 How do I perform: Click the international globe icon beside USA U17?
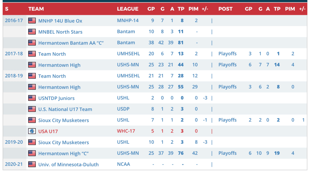click(32, 131)
